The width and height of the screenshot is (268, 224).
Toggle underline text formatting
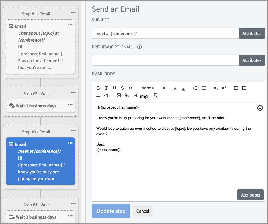[114, 88]
